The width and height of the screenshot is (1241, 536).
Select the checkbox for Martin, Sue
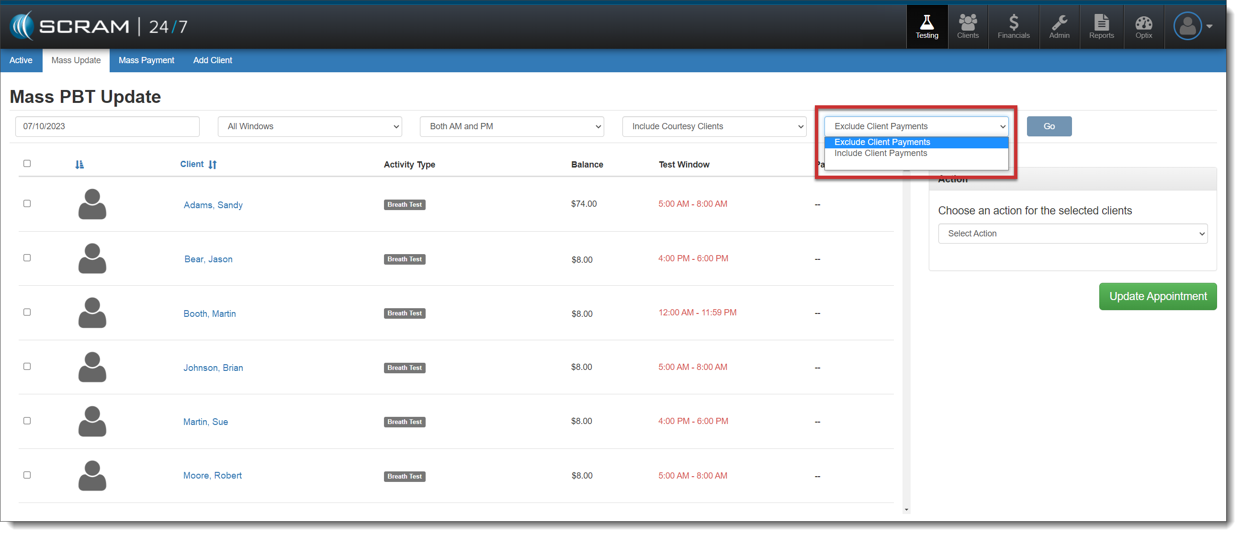27,421
